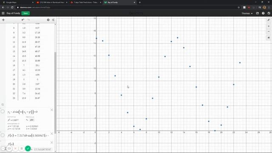The height and width of the screenshot is (153, 272).
Task: Plot the regression residuals
Action: pyautogui.click(x=31, y=120)
